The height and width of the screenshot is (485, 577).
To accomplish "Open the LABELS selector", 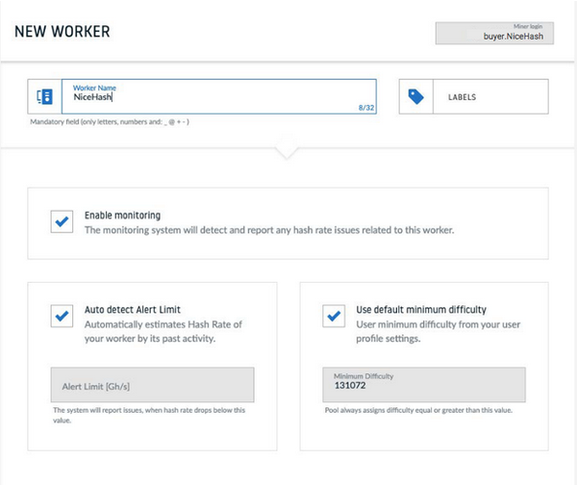I will point(490,97).
